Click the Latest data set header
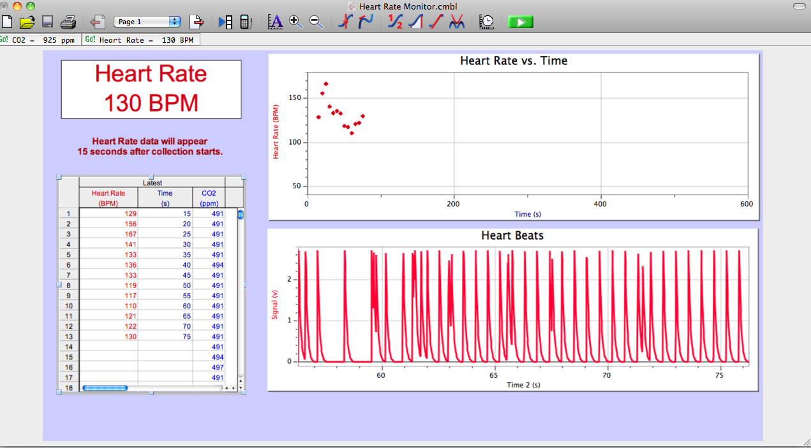Image resolution: width=811 pixels, height=448 pixels. (152, 183)
